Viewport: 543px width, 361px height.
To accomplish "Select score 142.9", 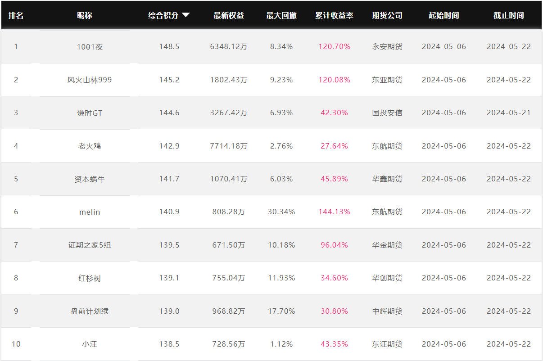I will click(169, 146).
